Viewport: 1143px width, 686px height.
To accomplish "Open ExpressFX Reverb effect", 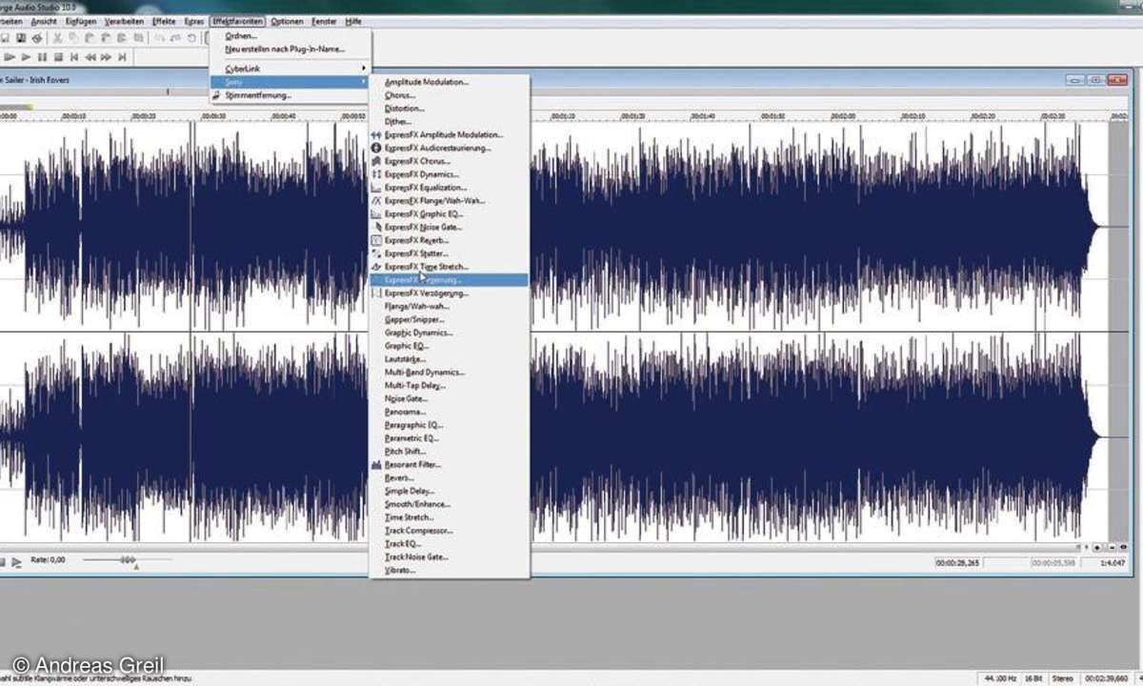I will pyautogui.click(x=449, y=241).
